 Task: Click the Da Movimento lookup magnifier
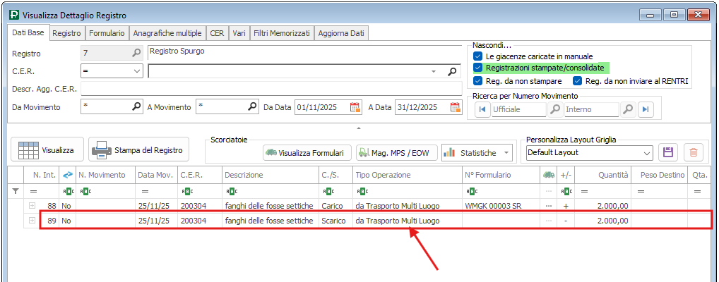tap(137, 107)
